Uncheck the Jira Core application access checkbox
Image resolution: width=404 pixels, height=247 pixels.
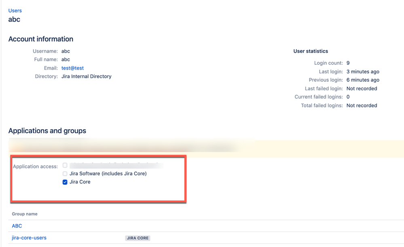[x=65, y=182]
